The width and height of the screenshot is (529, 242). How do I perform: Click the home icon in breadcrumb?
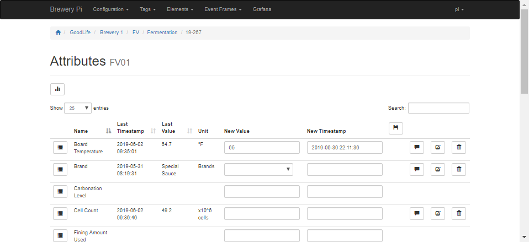(x=58, y=33)
